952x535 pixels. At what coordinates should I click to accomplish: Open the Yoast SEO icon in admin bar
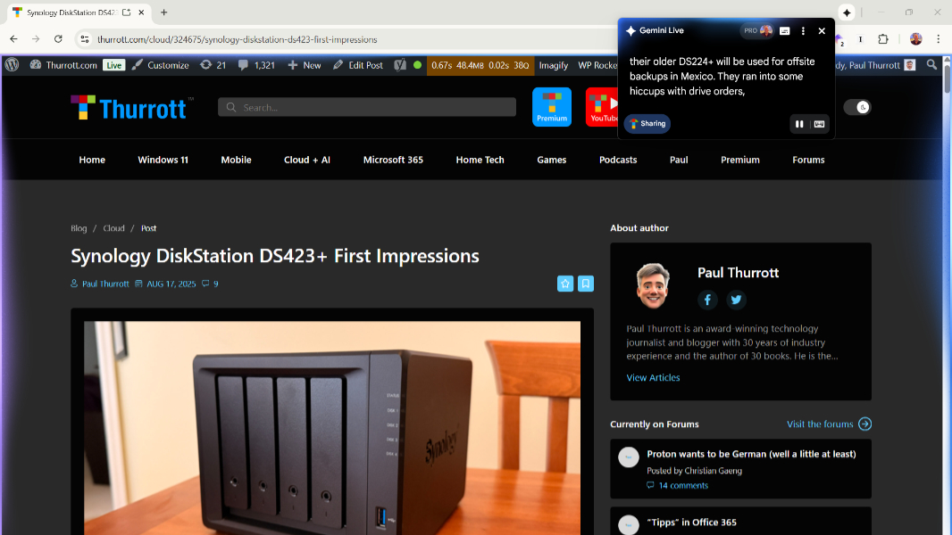[x=400, y=65]
